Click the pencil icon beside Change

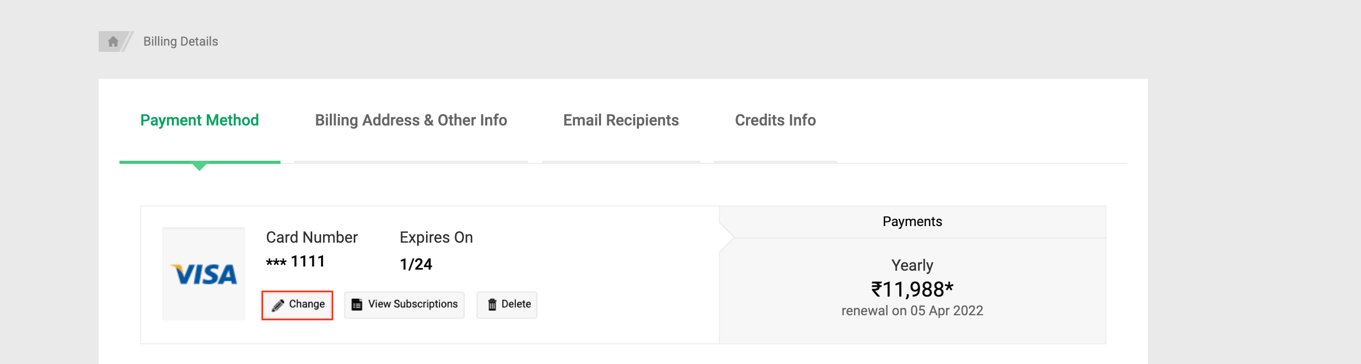coord(278,305)
